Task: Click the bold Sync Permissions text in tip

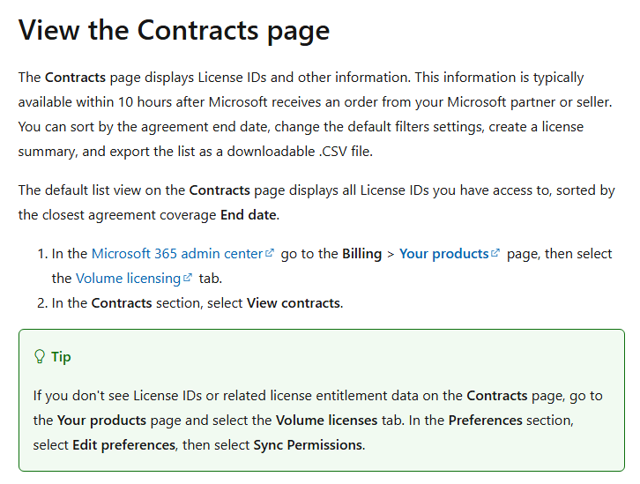Action: click(308, 445)
